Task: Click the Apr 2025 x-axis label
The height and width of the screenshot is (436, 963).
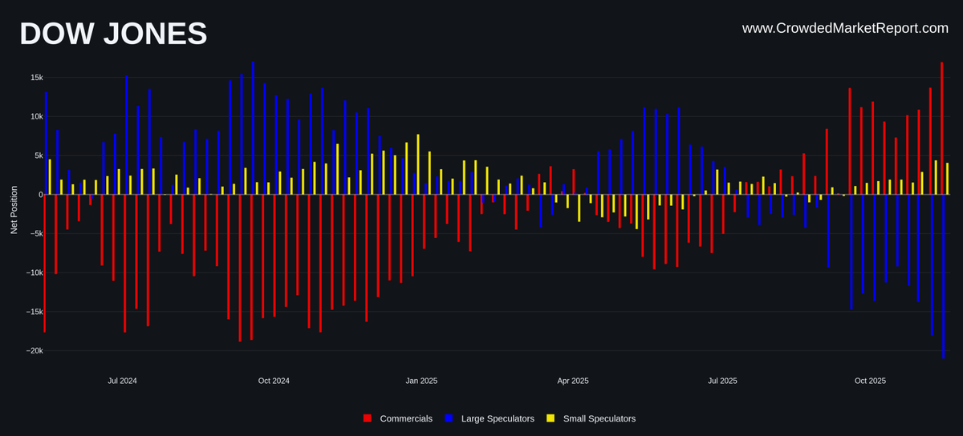Action: (x=573, y=381)
